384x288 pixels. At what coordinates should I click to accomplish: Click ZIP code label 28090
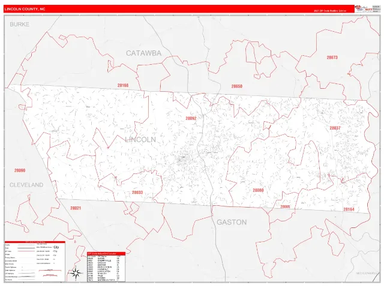click(20, 170)
